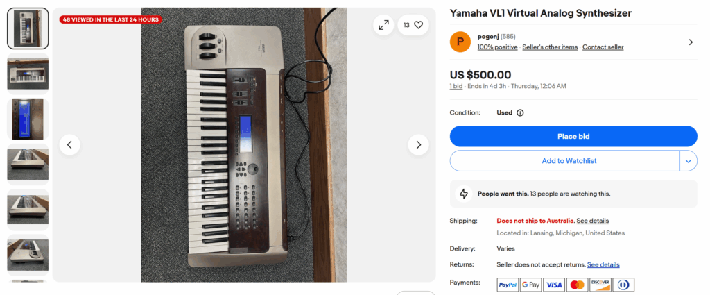Viewport: 710px width, 295px height.
Task: Click the heart icon to favorite listing
Action: (x=419, y=25)
